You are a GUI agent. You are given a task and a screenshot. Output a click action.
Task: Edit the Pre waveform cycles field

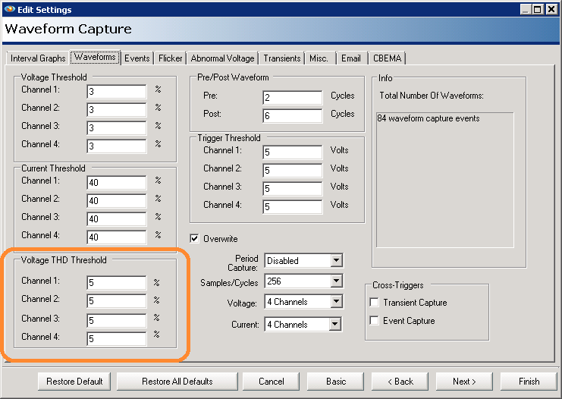coord(293,98)
